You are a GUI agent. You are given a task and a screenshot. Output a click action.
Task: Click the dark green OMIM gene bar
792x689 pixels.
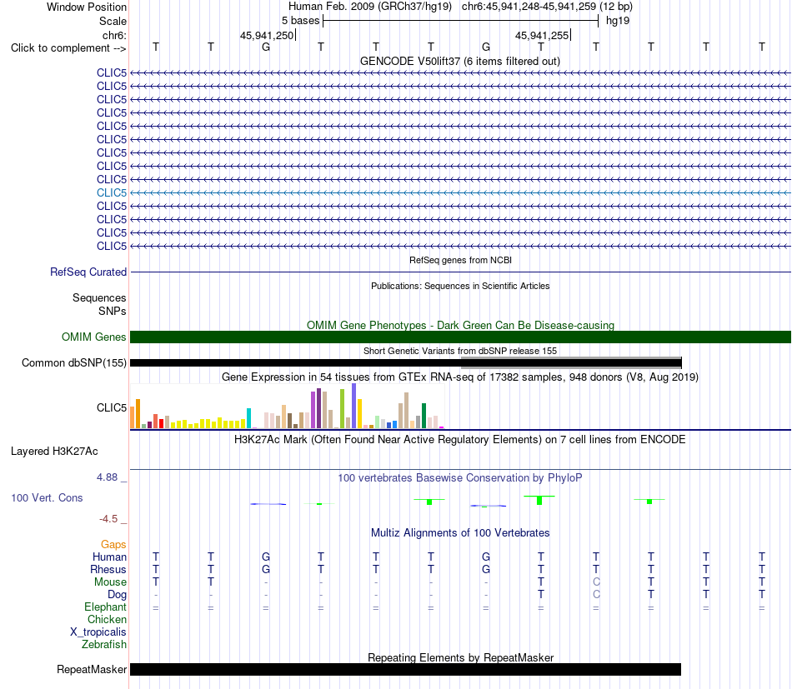(460, 337)
